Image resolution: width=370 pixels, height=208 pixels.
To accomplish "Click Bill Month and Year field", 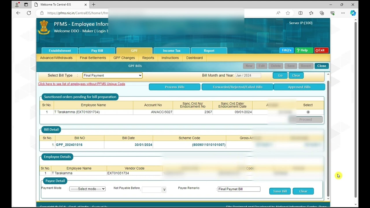I will [248, 75].
